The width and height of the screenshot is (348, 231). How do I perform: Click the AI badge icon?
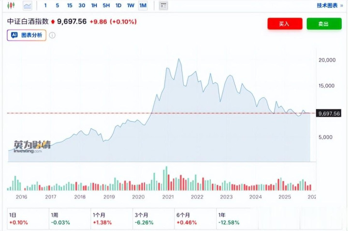(14, 35)
